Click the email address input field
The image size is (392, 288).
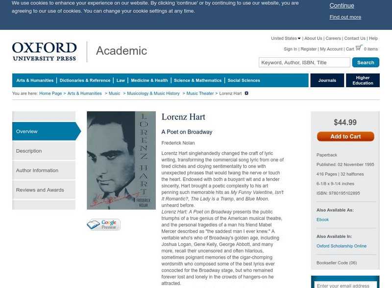coord(346,285)
